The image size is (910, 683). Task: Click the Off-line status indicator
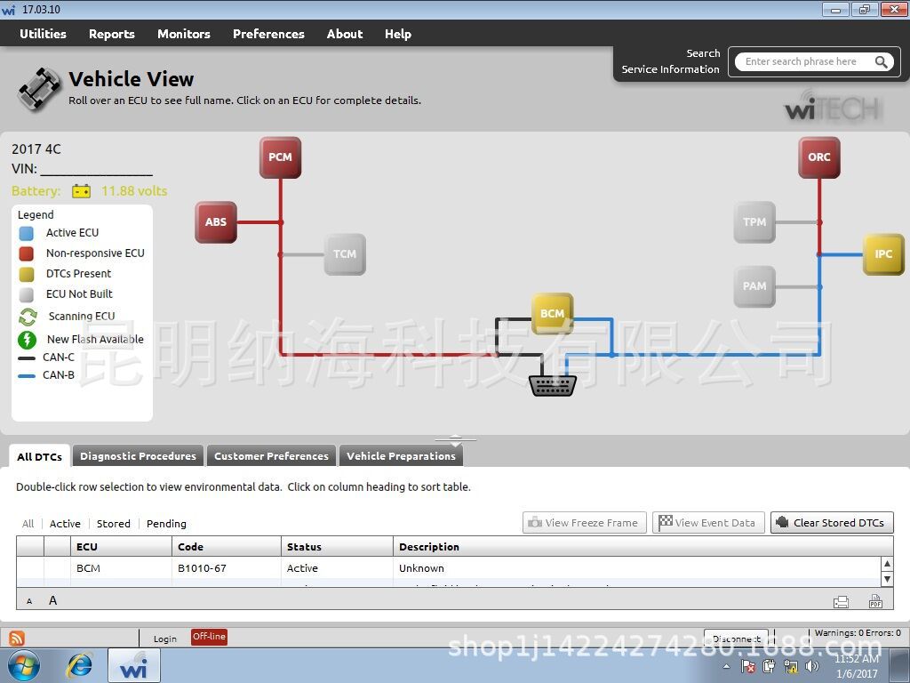[x=209, y=637]
